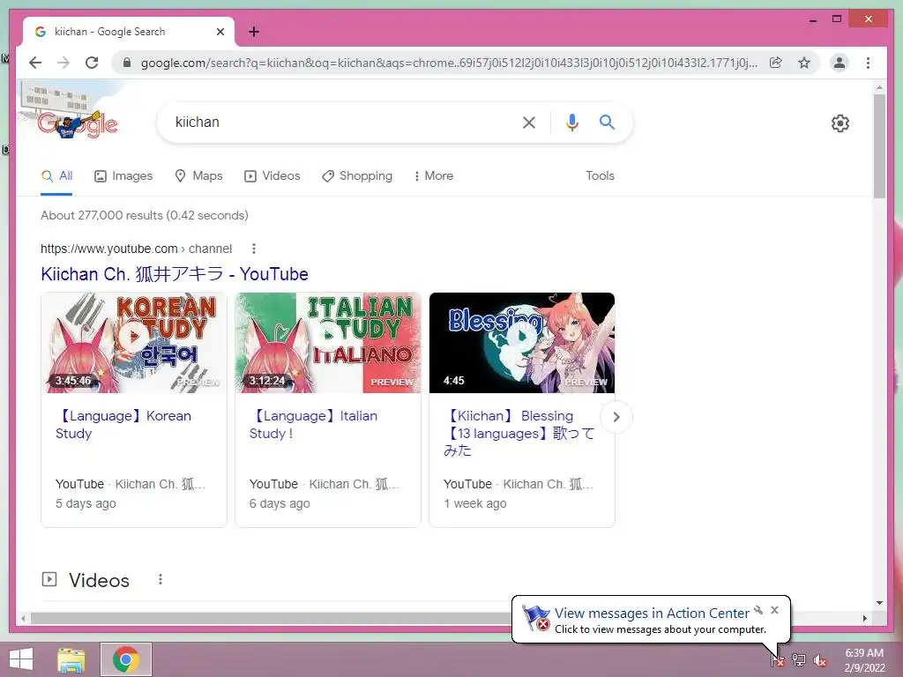Click the horizontal scrollbar right arrow
The height and width of the screenshot is (677, 903).
tap(865, 618)
